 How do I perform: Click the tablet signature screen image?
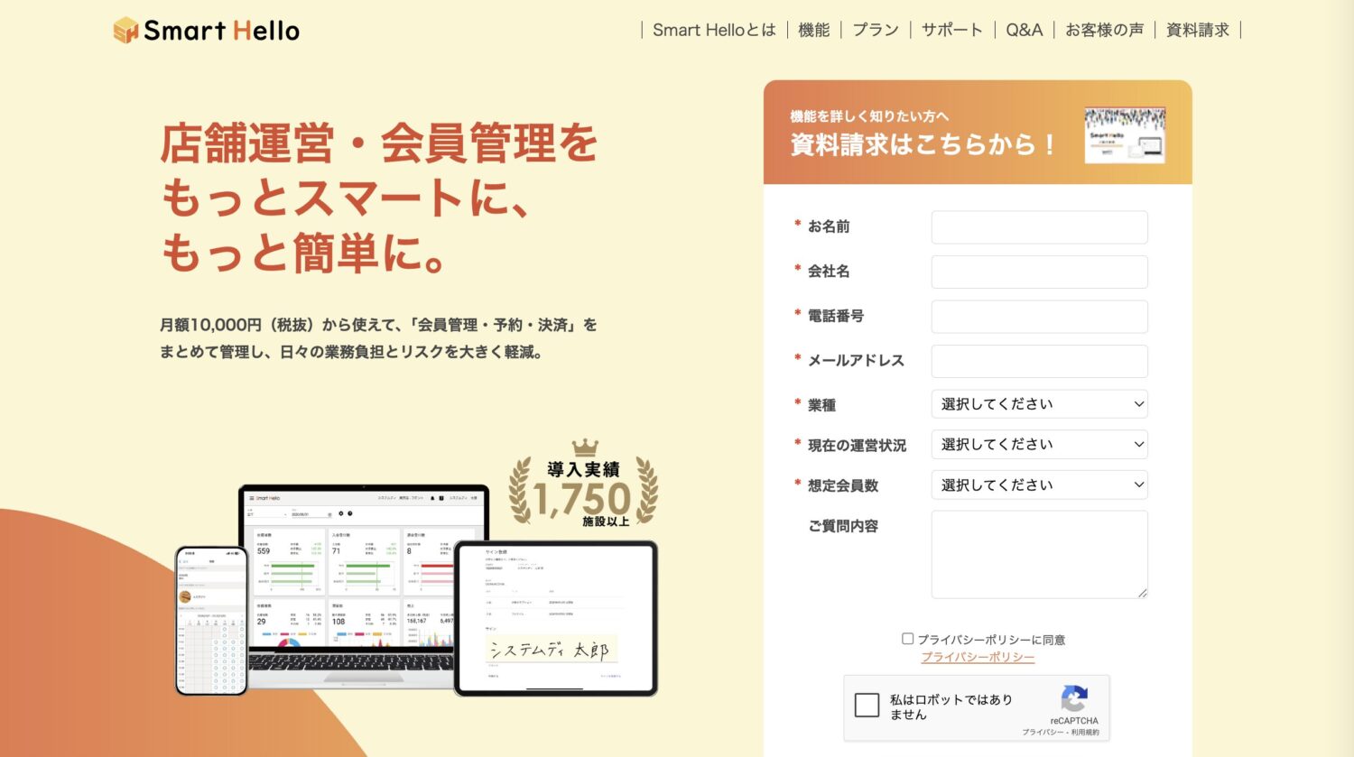pos(555,618)
